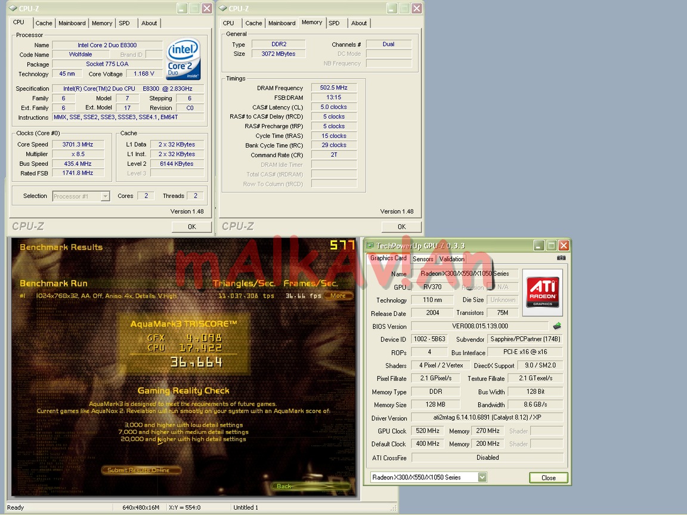
Task: Click the ATI CrossFire field showing Disabled
Action: (487, 458)
